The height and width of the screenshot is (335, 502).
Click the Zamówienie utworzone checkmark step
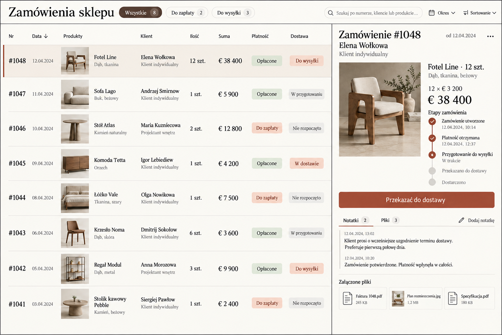point(432,121)
